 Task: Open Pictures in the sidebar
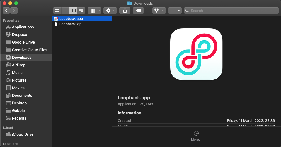26,80
